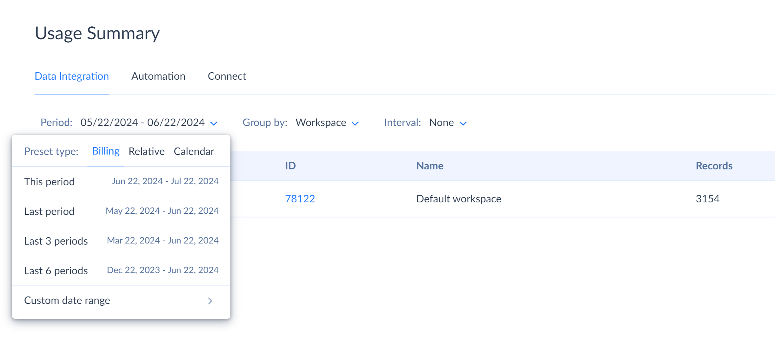
Task: Choose the Last 3 periods preset
Action: [121, 241]
